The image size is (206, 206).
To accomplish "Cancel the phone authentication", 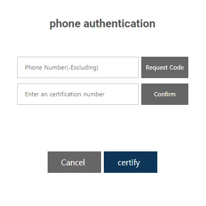I will [74, 162].
